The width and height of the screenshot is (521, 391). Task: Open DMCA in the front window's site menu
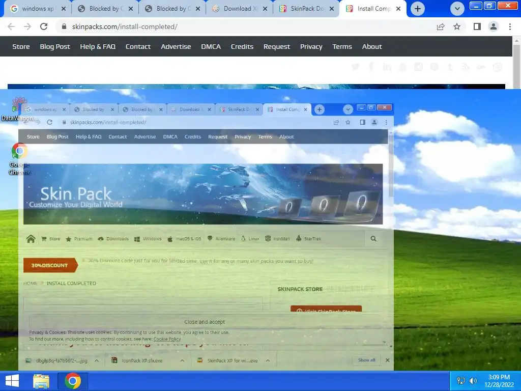211,46
